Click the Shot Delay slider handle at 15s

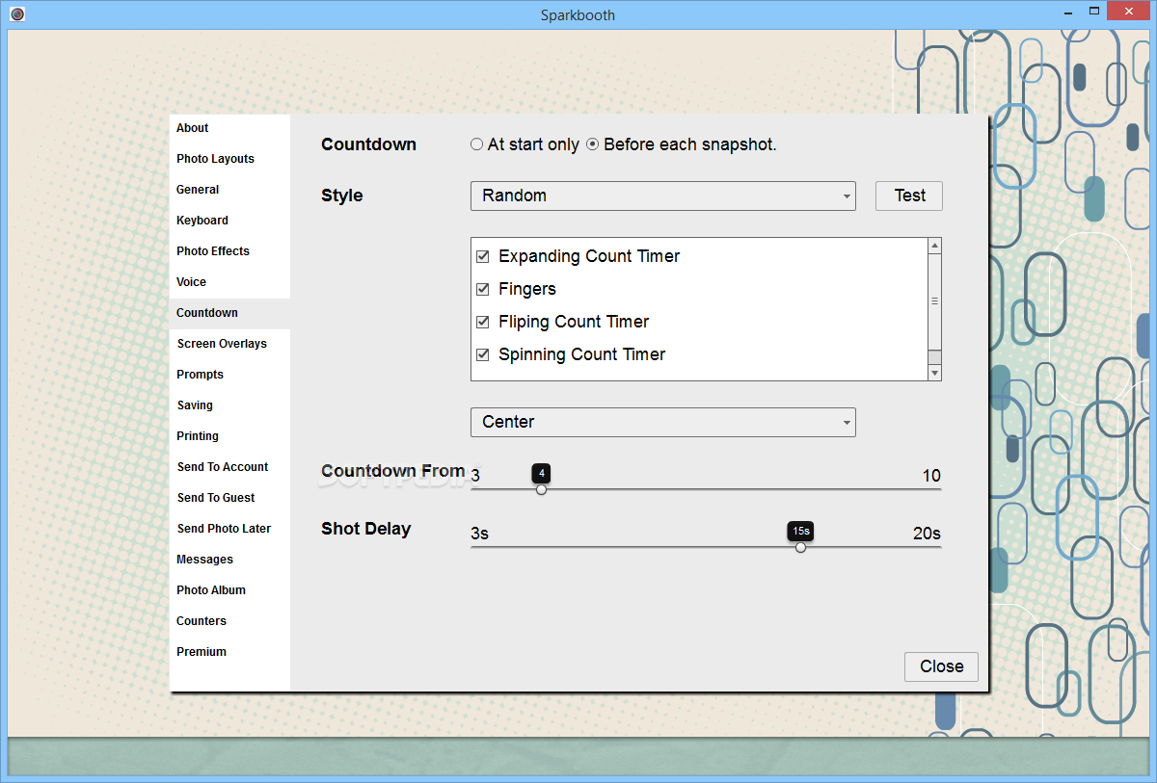coord(800,547)
